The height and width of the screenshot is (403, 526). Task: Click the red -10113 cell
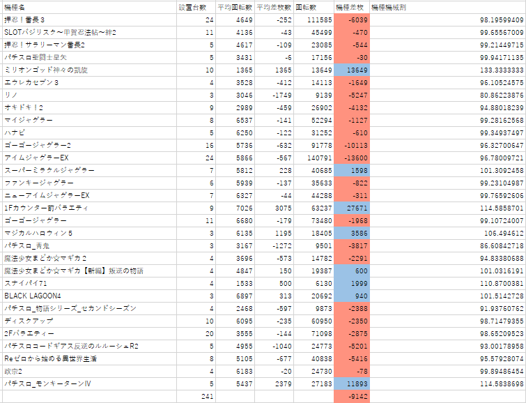click(x=352, y=146)
